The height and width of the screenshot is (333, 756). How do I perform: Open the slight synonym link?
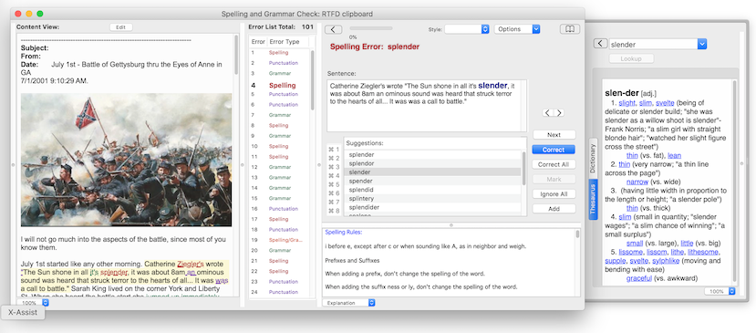coord(627,103)
